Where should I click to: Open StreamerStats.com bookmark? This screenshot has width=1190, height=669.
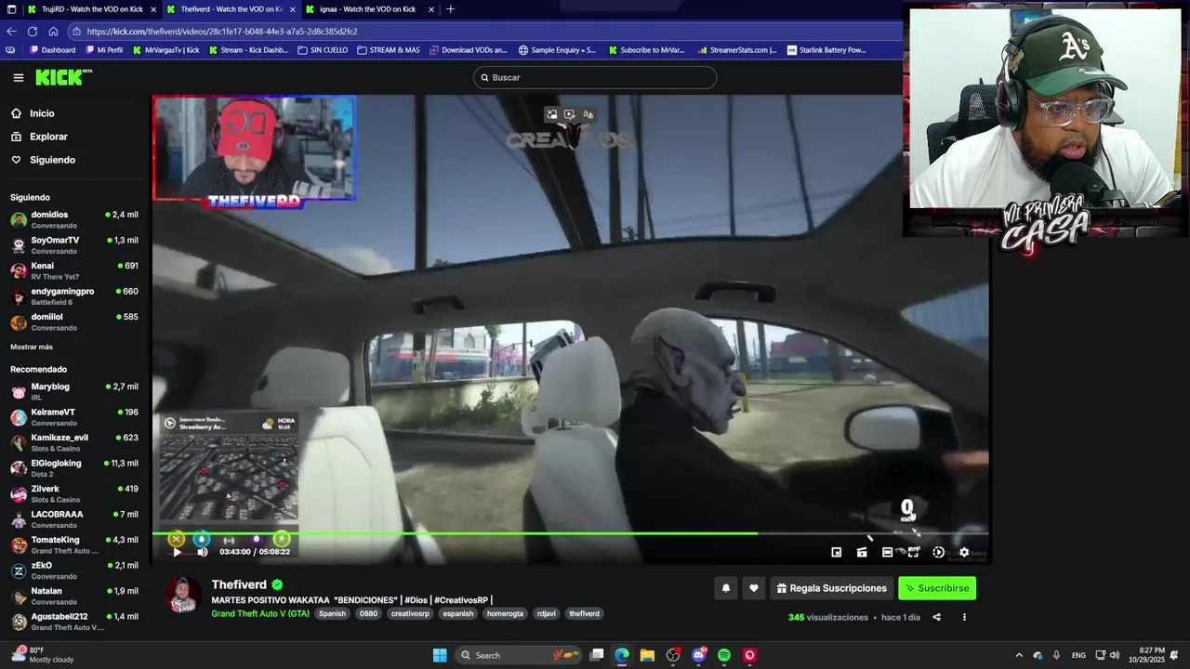[736, 50]
